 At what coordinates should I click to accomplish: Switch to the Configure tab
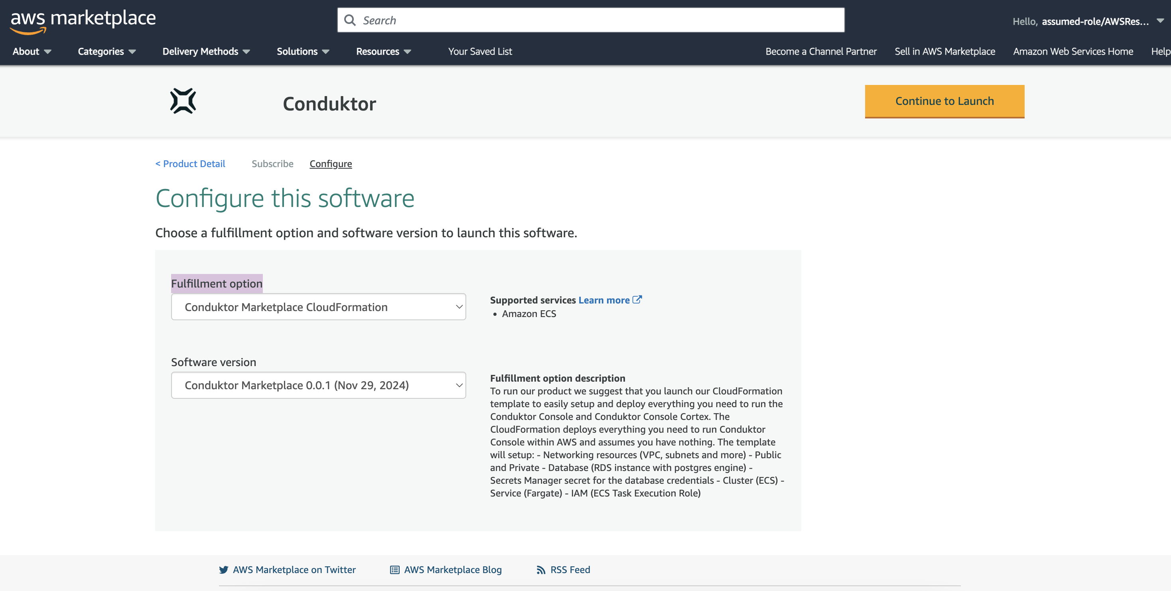(x=331, y=164)
